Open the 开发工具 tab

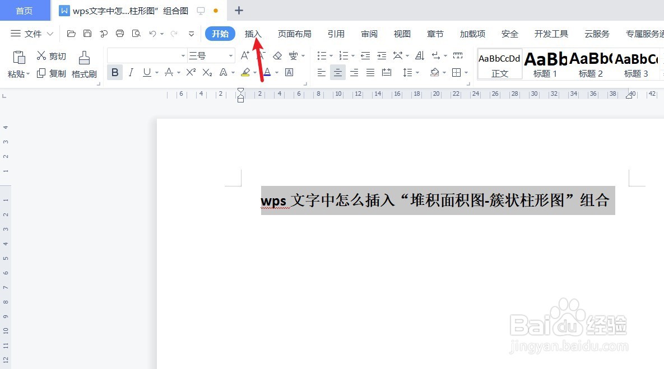pos(551,34)
